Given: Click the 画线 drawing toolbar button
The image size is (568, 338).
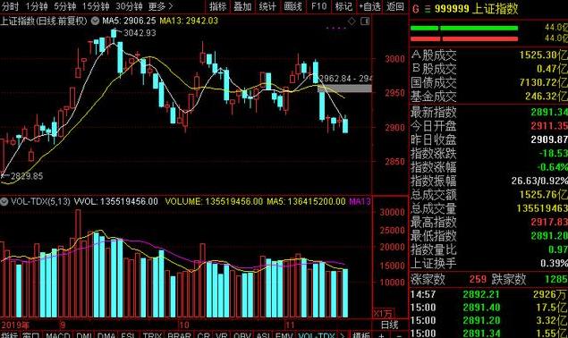Looking at the screenshot, I should pyautogui.click(x=292, y=6).
